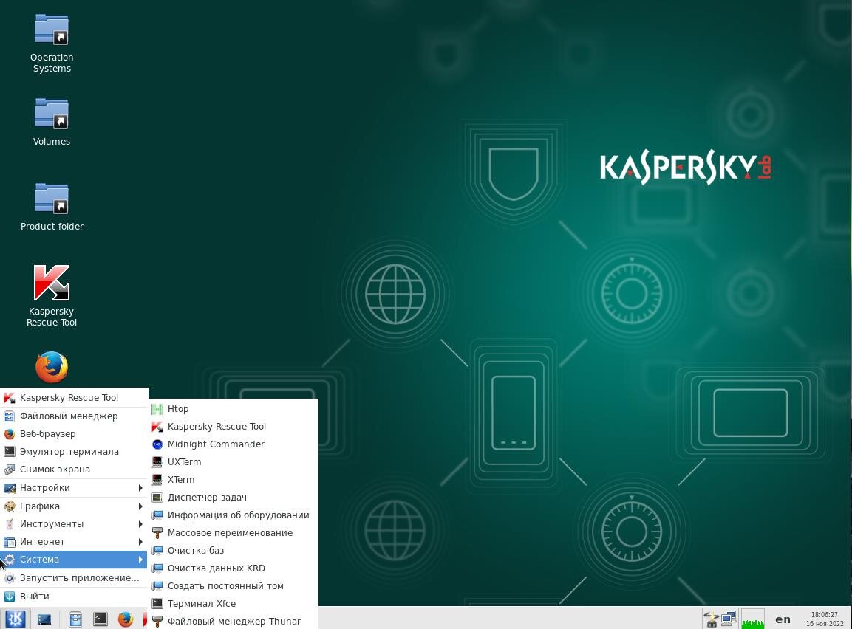Collapse the highlighted Система submenu entry
Screen dimensions: 852x629
pyautogui.click(x=74, y=560)
